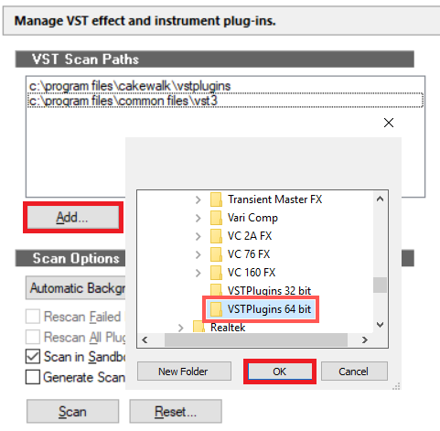
Task: Click the Add... button
Action: pyautogui.click(x=73, y=217)
